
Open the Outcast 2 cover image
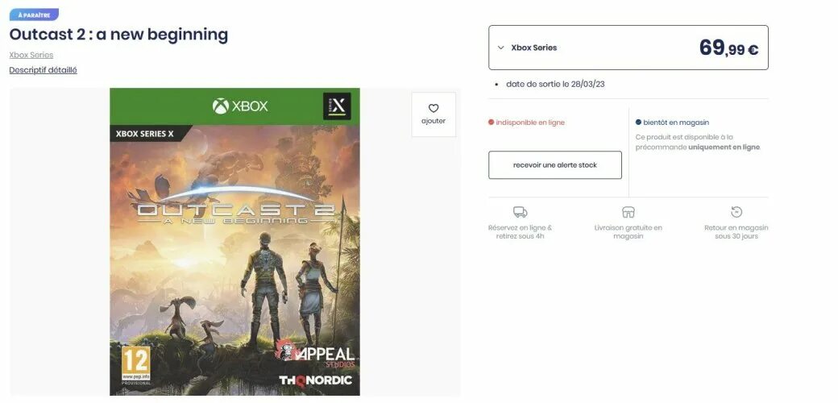(234, 242)
